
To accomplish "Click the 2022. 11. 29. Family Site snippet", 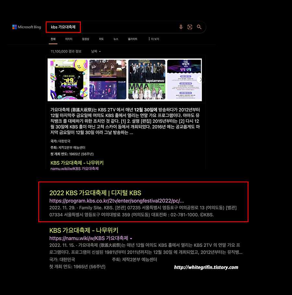I will coord(143,211).
